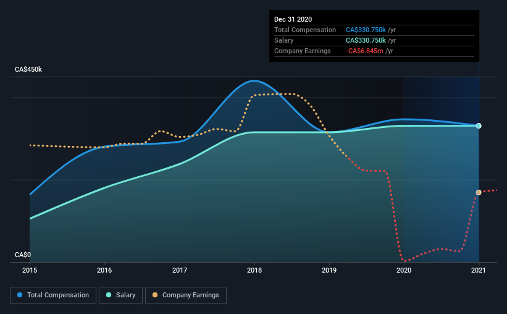
Task: Click the CA$450k y-axis label
Action: (28, 69)
